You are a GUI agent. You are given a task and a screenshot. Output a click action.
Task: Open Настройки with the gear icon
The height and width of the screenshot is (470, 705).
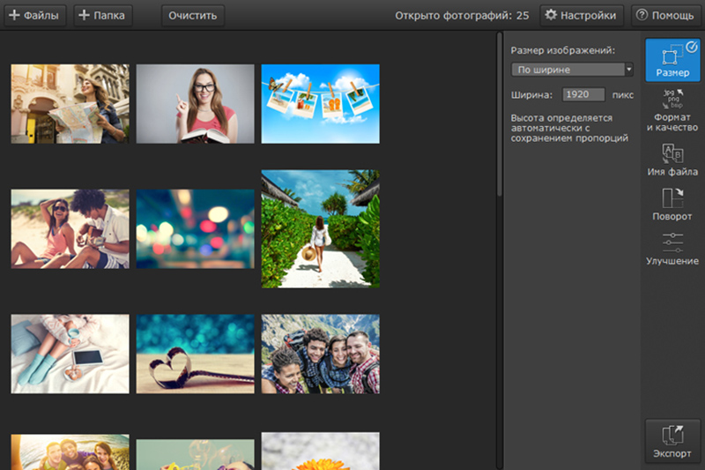coord(582,15)
